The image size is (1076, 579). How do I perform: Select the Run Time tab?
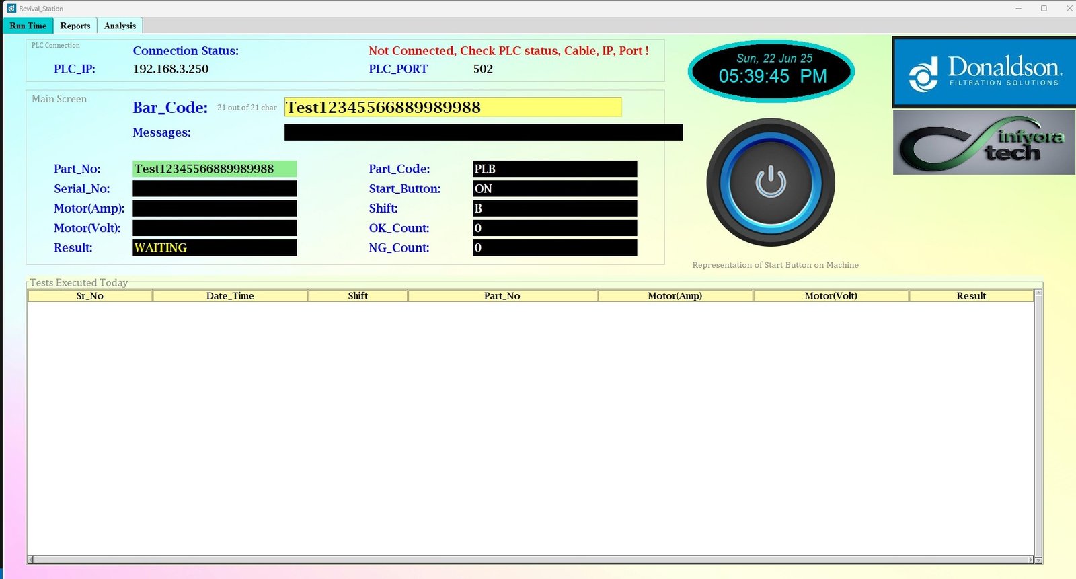point(28,26)
